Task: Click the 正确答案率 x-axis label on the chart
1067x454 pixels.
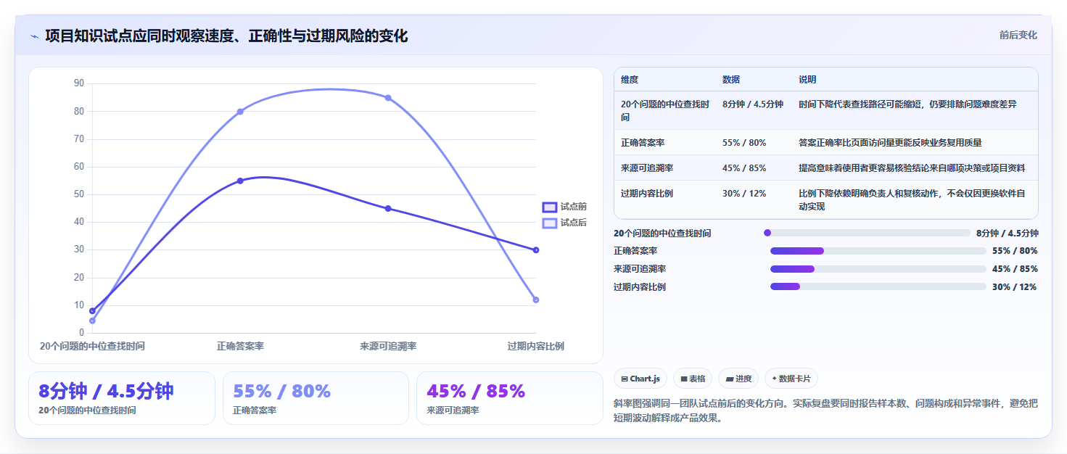Action: (240, 346)
